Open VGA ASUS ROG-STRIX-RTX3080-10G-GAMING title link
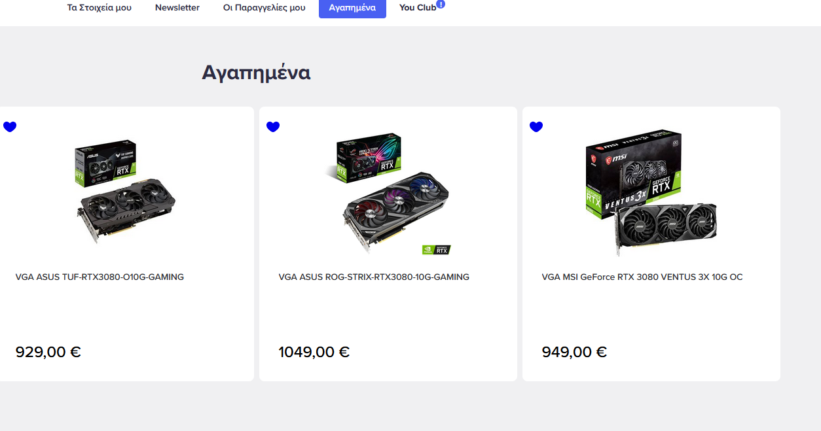Viewport: 821px width, 431px height. pyautogui.click(x=374, y=277)
